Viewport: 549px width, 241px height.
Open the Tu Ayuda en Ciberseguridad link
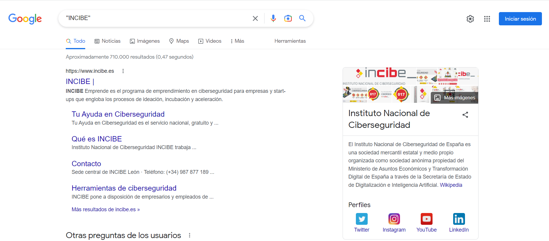click(118, 114)
